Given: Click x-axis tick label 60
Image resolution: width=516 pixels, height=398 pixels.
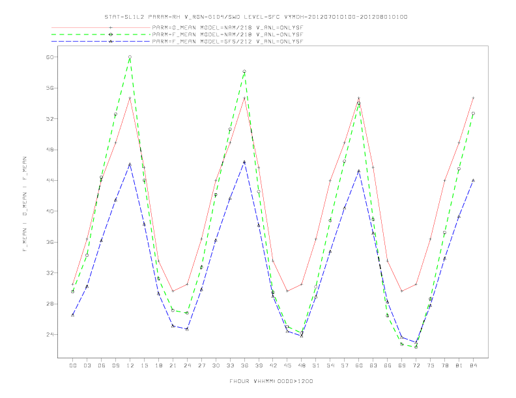Looking at the screenshot, I should tap(359, 365).
